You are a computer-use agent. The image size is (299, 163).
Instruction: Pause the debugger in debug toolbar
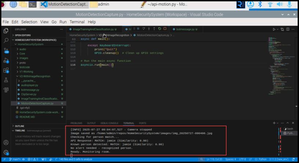138,29
